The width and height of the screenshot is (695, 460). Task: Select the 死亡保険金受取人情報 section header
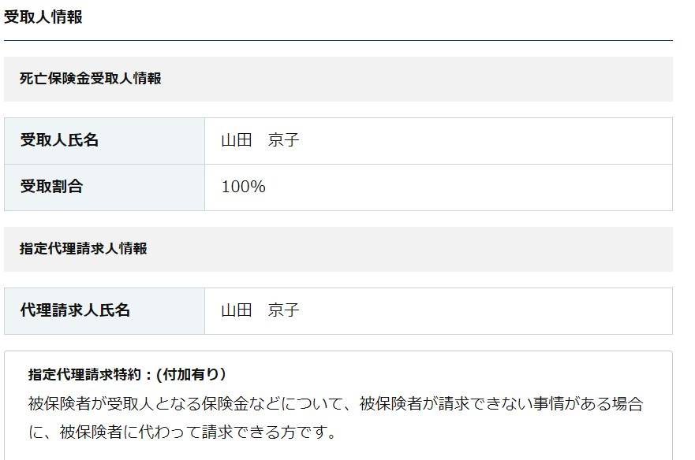point(91,78)
